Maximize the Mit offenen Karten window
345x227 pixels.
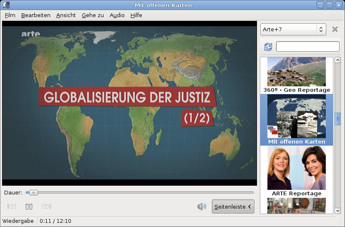(330, 5)
